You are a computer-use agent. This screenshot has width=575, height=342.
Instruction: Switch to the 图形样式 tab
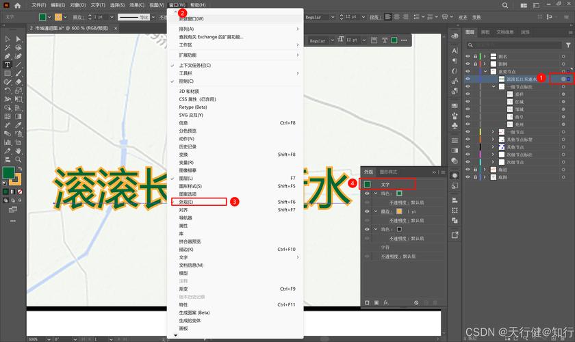click(388, 172)
